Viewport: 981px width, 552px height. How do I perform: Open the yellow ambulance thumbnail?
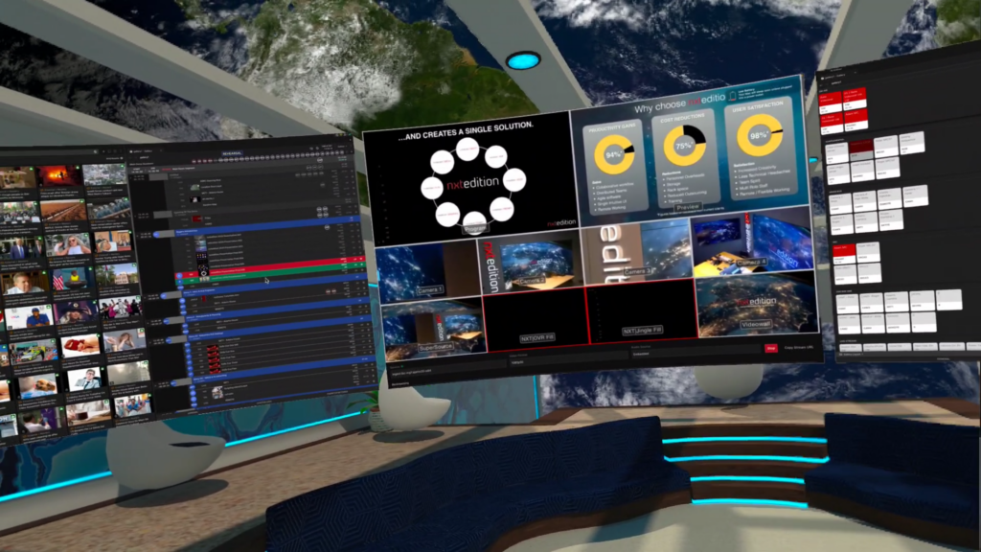34,352
